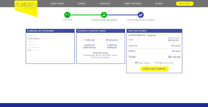Click the Almeida Exames logo

tap(26, 7)
